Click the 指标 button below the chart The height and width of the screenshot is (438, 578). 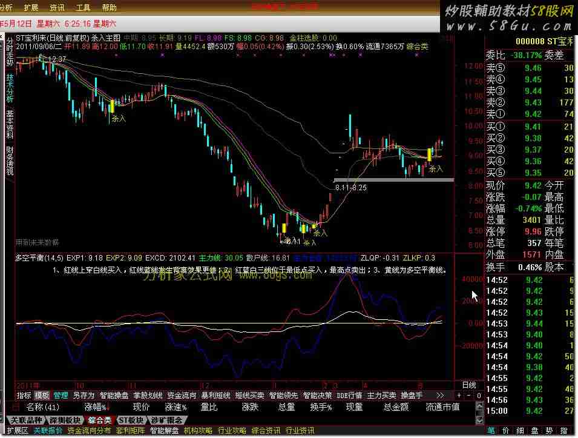tap(24, 395)
